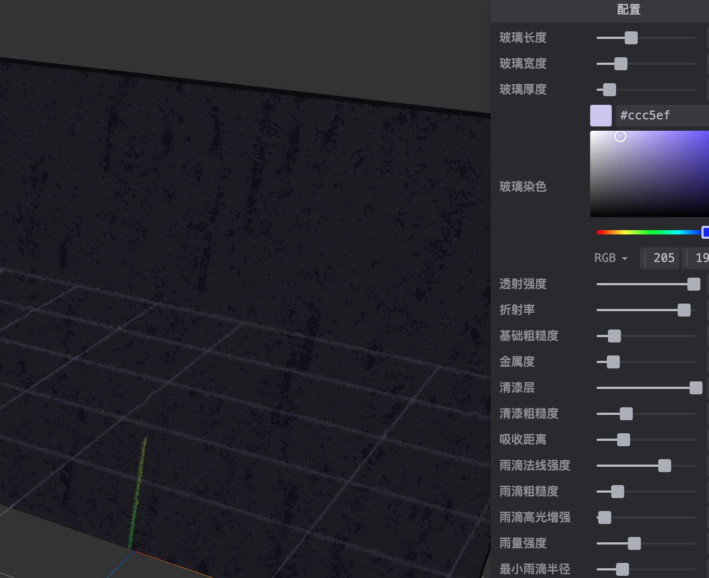709x578 pixels.
Task: Click the 玻璃宽度 slider handle
Action: tap(621, 64)
